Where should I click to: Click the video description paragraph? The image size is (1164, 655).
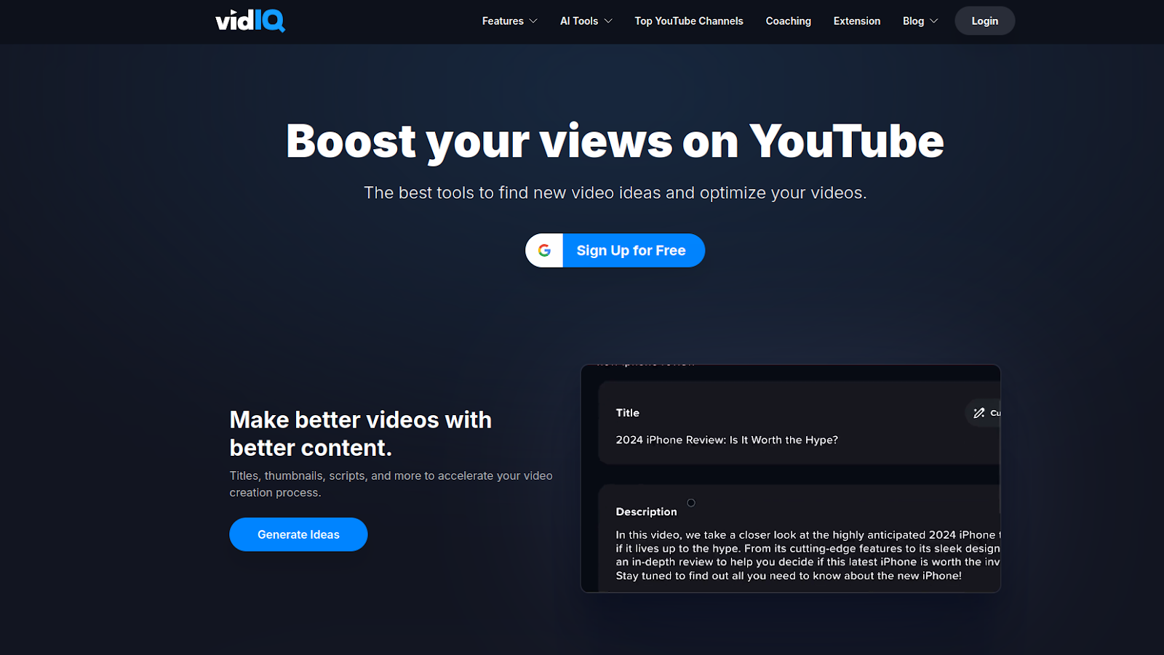(808, 555)
